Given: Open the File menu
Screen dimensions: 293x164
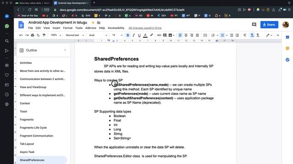Looking at the screenshot, I should pos(31,28).
